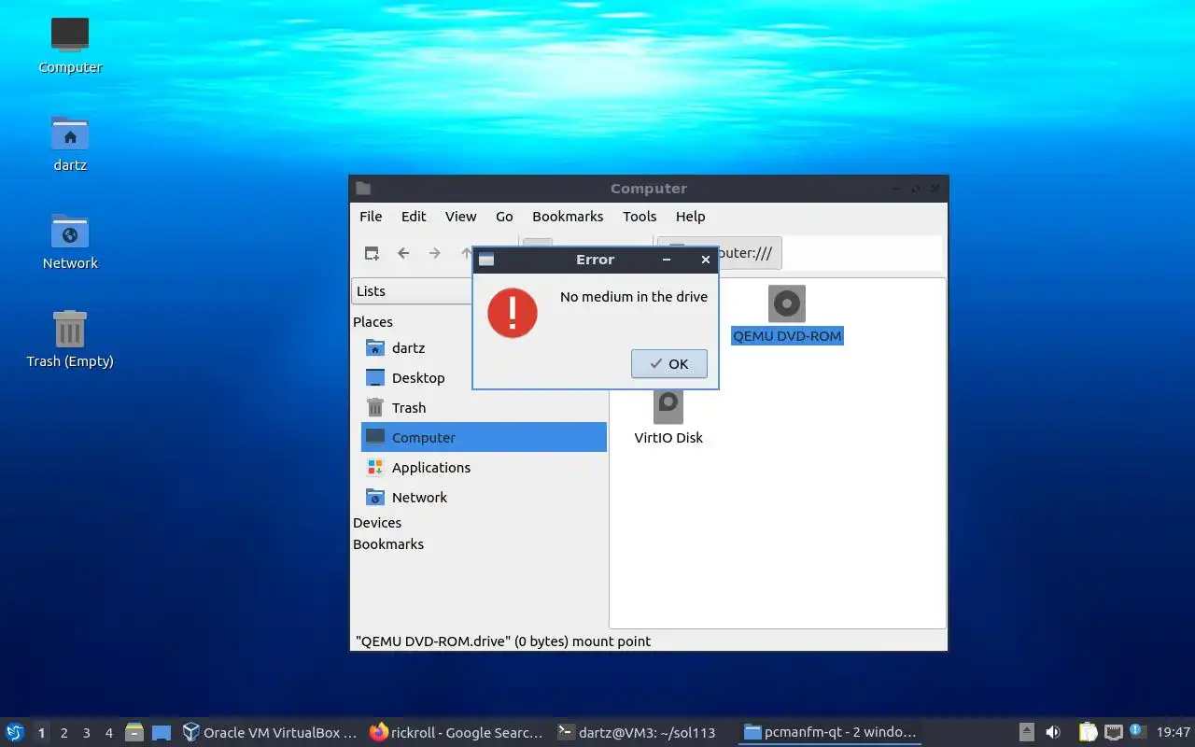Switch to workspace 3
The width and height of the screenshot is (1195, 747).
[x=86, y=733]
